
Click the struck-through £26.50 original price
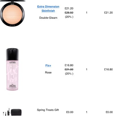69,13
